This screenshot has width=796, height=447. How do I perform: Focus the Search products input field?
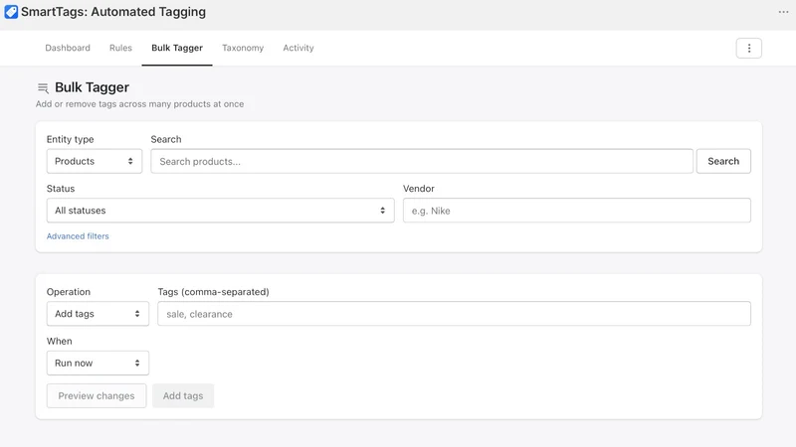click(x=422, y=161)
